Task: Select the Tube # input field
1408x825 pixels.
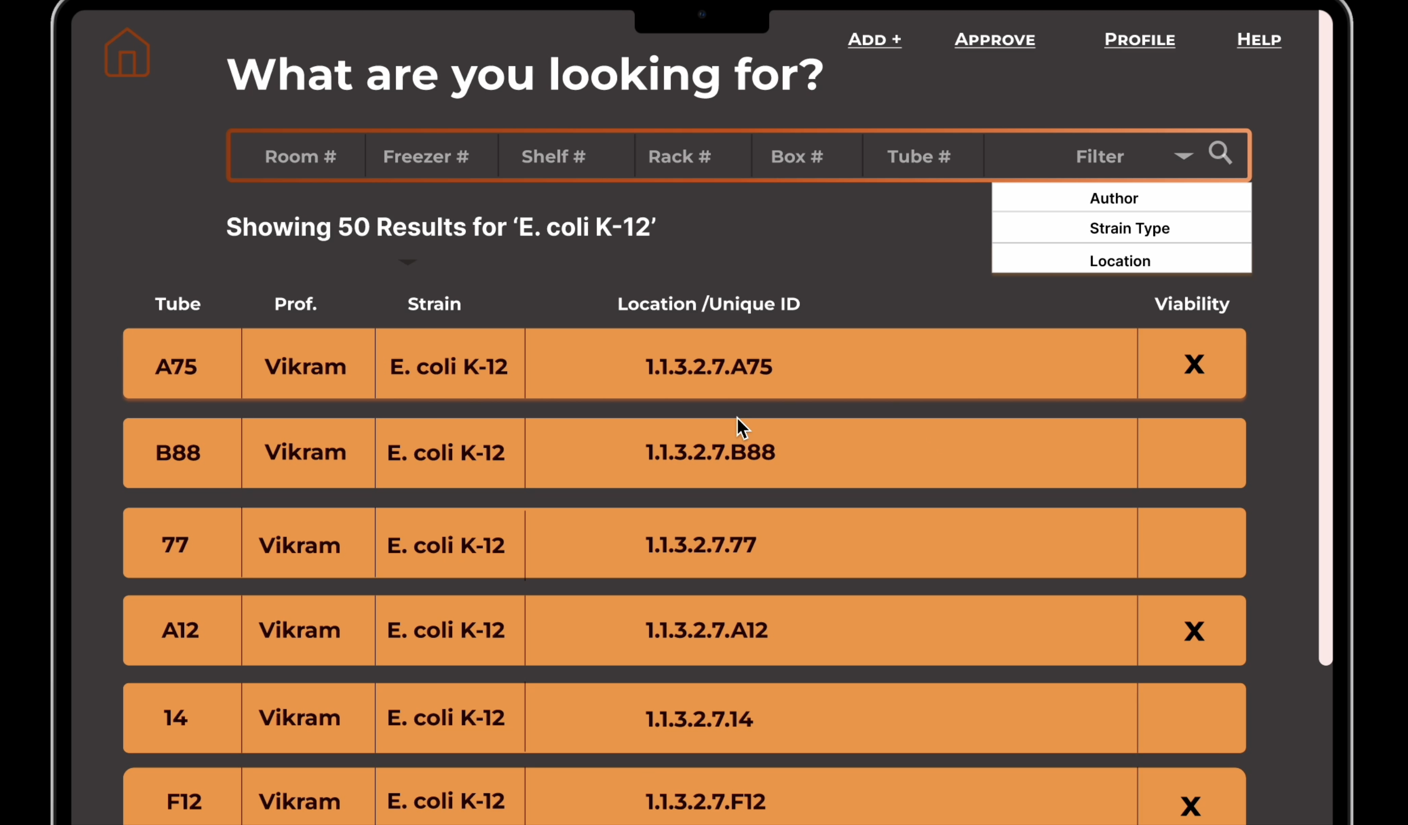Action: pyautogui.click(x=919, y=156)
